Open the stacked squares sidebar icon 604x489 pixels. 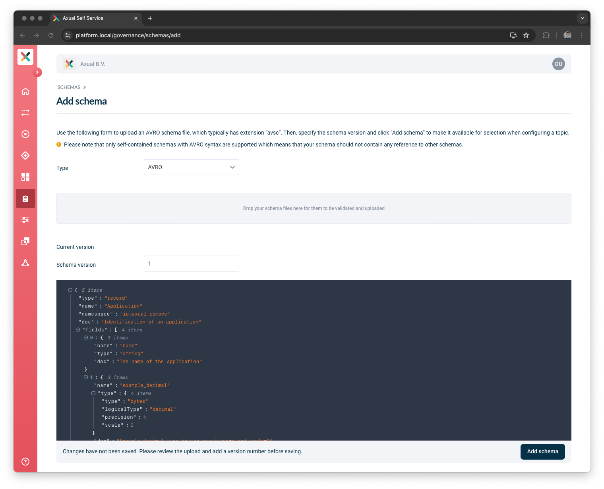[25, 241]
